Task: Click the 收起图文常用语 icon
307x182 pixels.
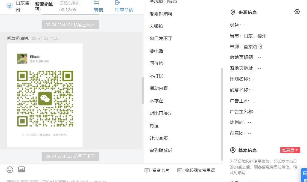Action: (180, 170)
